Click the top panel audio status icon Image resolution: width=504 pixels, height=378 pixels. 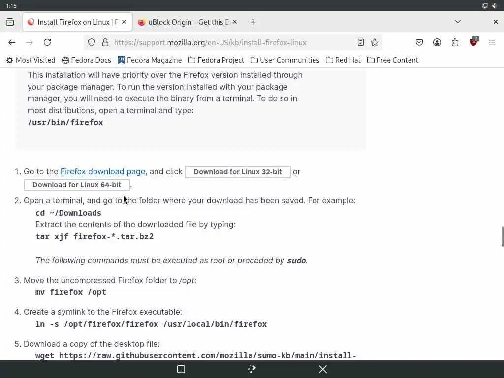coord(495,6)
